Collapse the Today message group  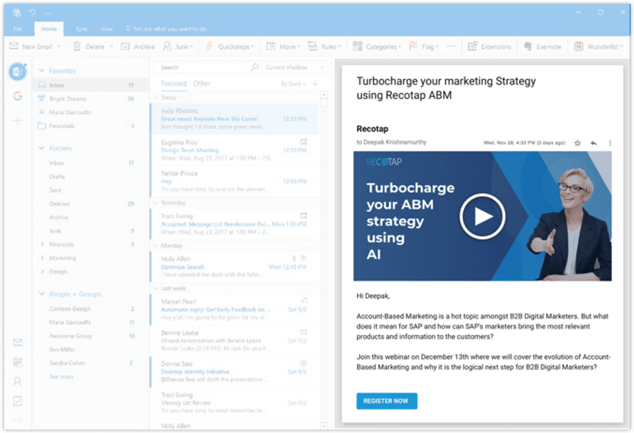click(x=155, y=97)
